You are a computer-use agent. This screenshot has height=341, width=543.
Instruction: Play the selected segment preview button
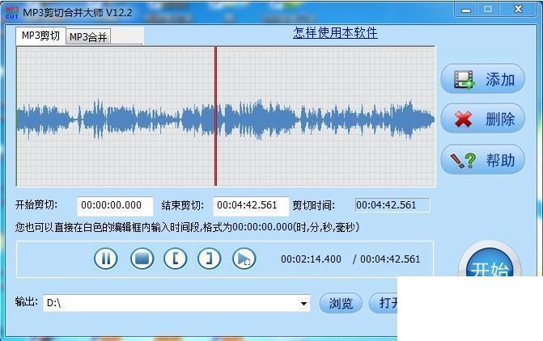point(244,259)
